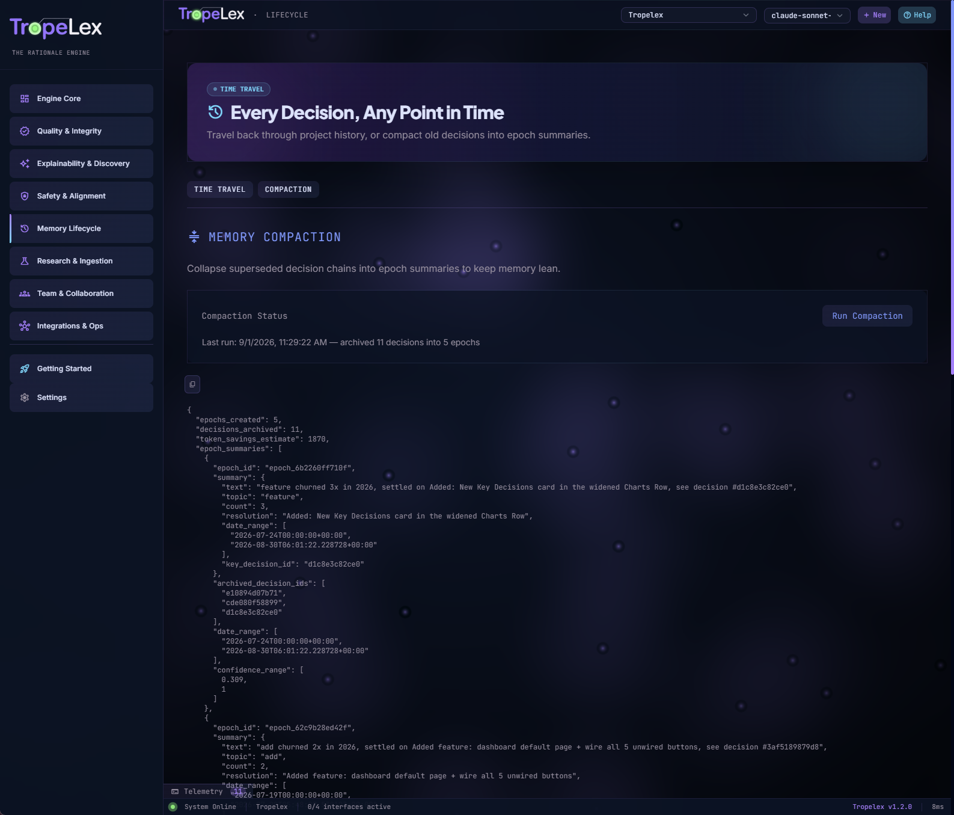Screen dimensions: 954x815
Task: Copy the compaction JSON output
Action: (x=192, y=384)
